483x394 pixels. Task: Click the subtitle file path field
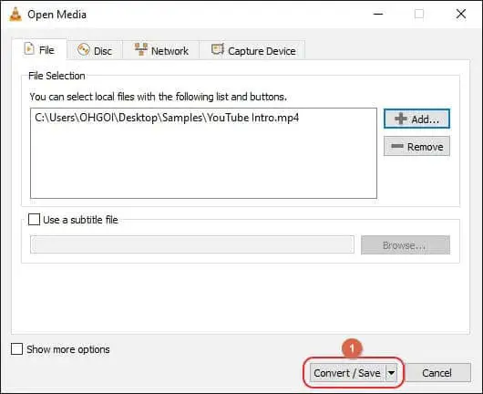tap(192, 244)
